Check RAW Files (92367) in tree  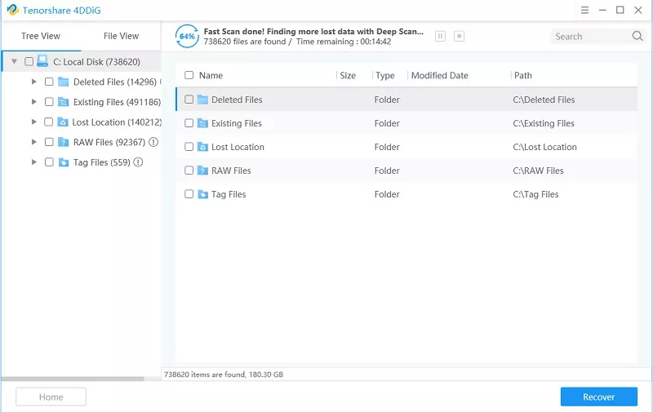coord(49,142)
